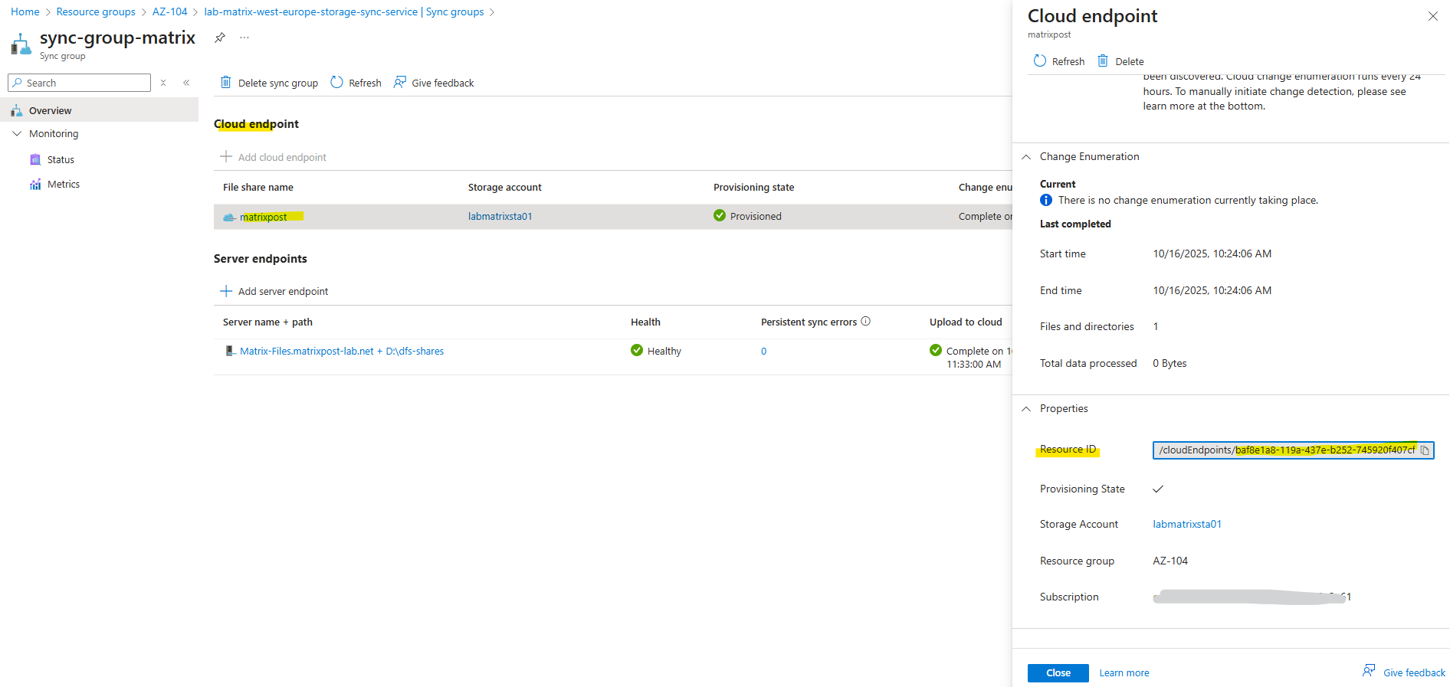Open the Overview menu item
The width and height of the screenshot is (1450, 687).
coord(100,110)
